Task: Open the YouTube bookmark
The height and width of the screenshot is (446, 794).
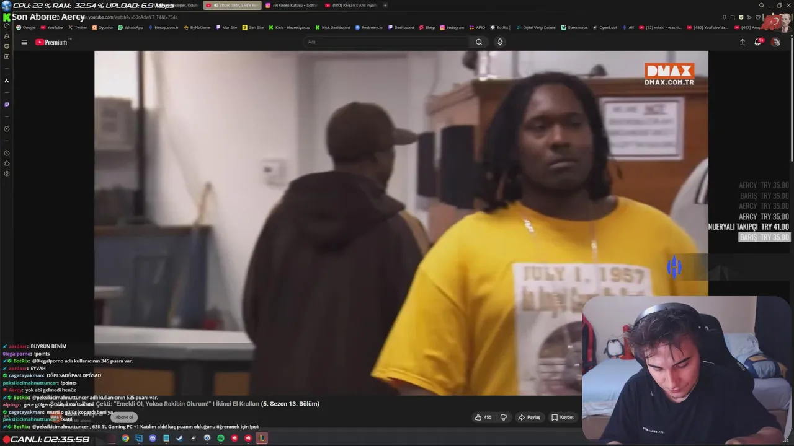Action: (x=52, y=27)
